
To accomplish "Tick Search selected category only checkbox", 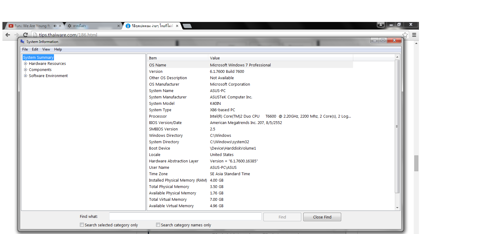I will coord(82,225).
